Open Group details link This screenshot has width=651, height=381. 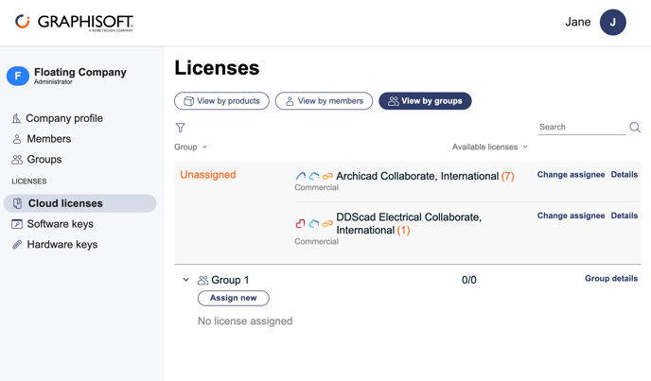pos(611,279)
